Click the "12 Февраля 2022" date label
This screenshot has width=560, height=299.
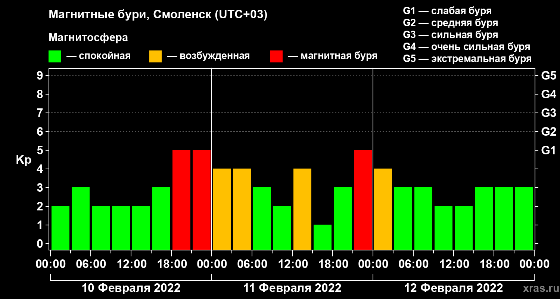click(454, 288)
